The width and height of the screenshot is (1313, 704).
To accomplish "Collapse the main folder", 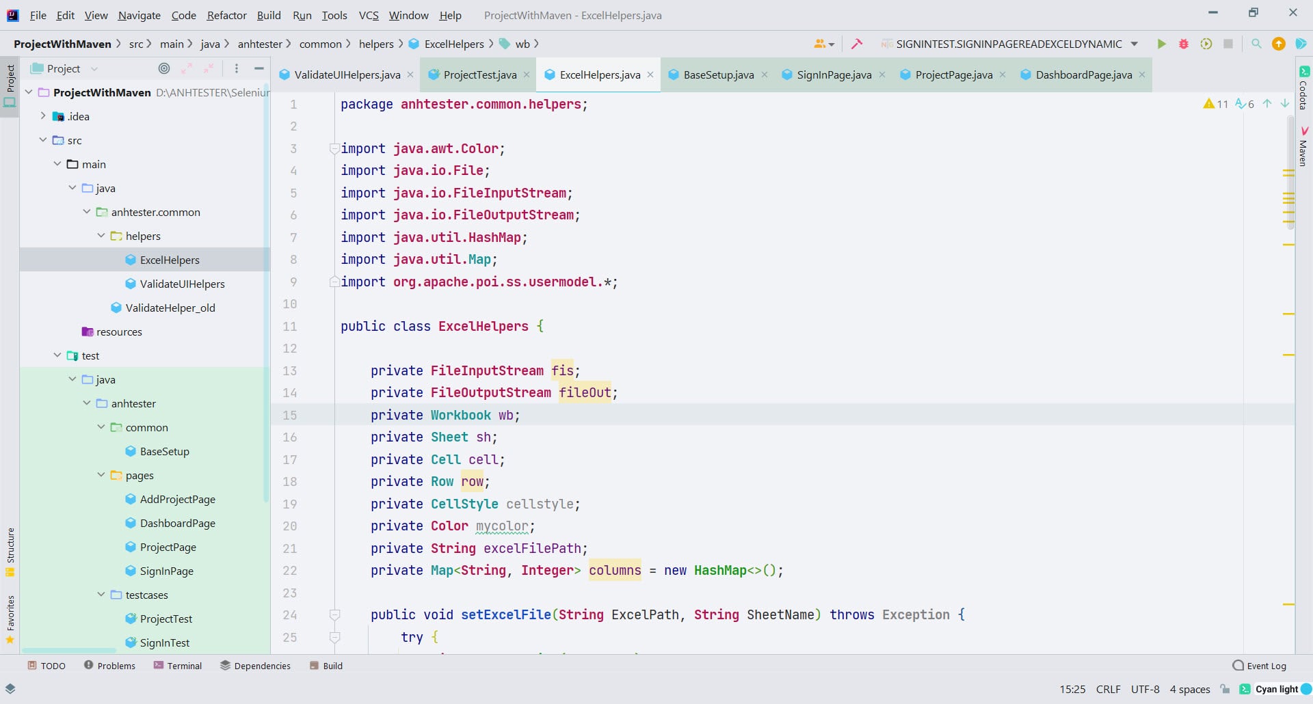I will (57, 164).
